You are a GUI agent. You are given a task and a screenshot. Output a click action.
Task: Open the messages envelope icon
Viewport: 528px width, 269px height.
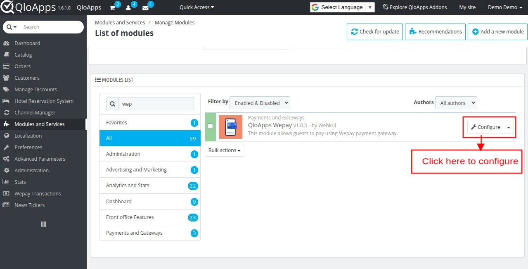(145, 8)
